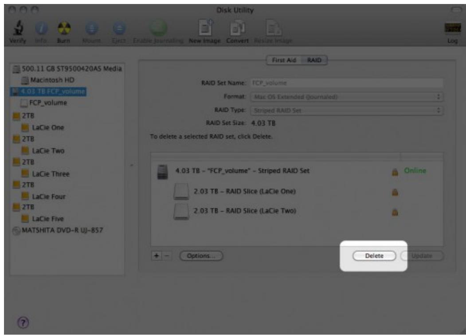Select the 2TB disk above LaCie Five
The width and height of the screenshot is (466, 336).
click(23, 207)
